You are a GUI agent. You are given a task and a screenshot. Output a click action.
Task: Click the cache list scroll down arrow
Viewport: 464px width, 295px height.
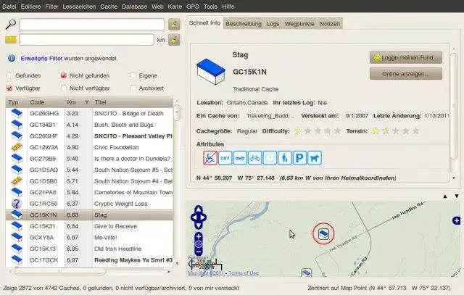(177, 263)
